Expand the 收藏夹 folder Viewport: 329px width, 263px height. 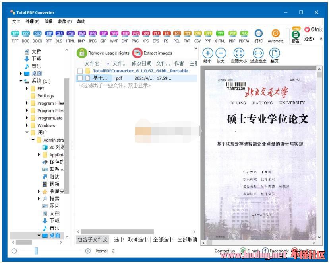[39, 191]
